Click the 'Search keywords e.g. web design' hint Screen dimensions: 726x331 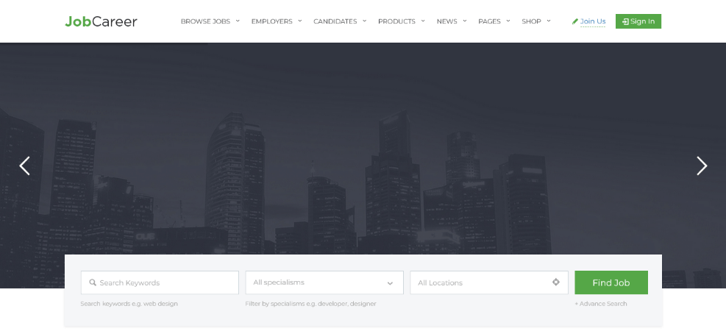129,304
